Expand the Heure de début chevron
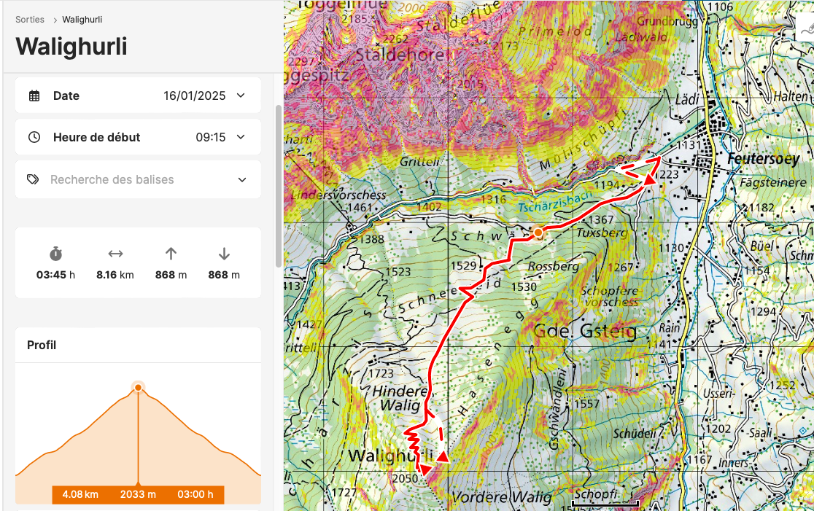The image size is (814, 511). (x=241, y=138)
